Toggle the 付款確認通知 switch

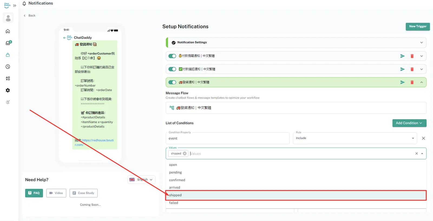tap(172, 69)
